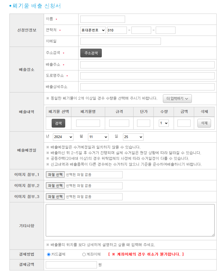222x272 pixels.
Task: Choose file for 이미지 첨부_3
Action: [x=55, y=196]
